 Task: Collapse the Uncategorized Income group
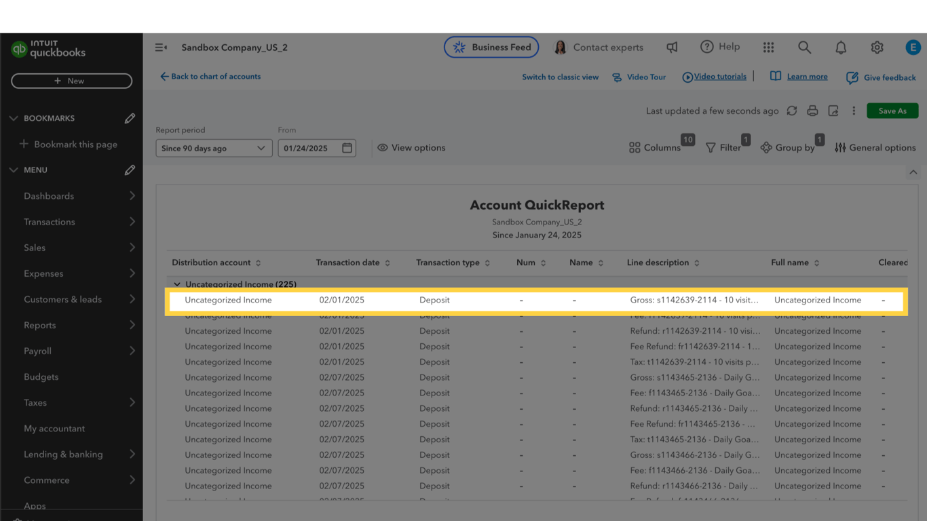(x=177, y=284)
